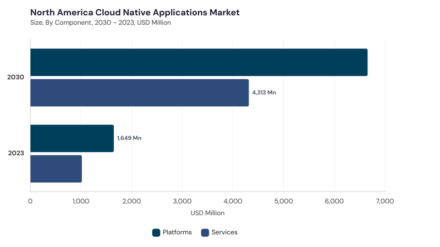Click the Platforms legend color swatch
The height and width of the screenshot is (247, 440).
tap(156, 232)
